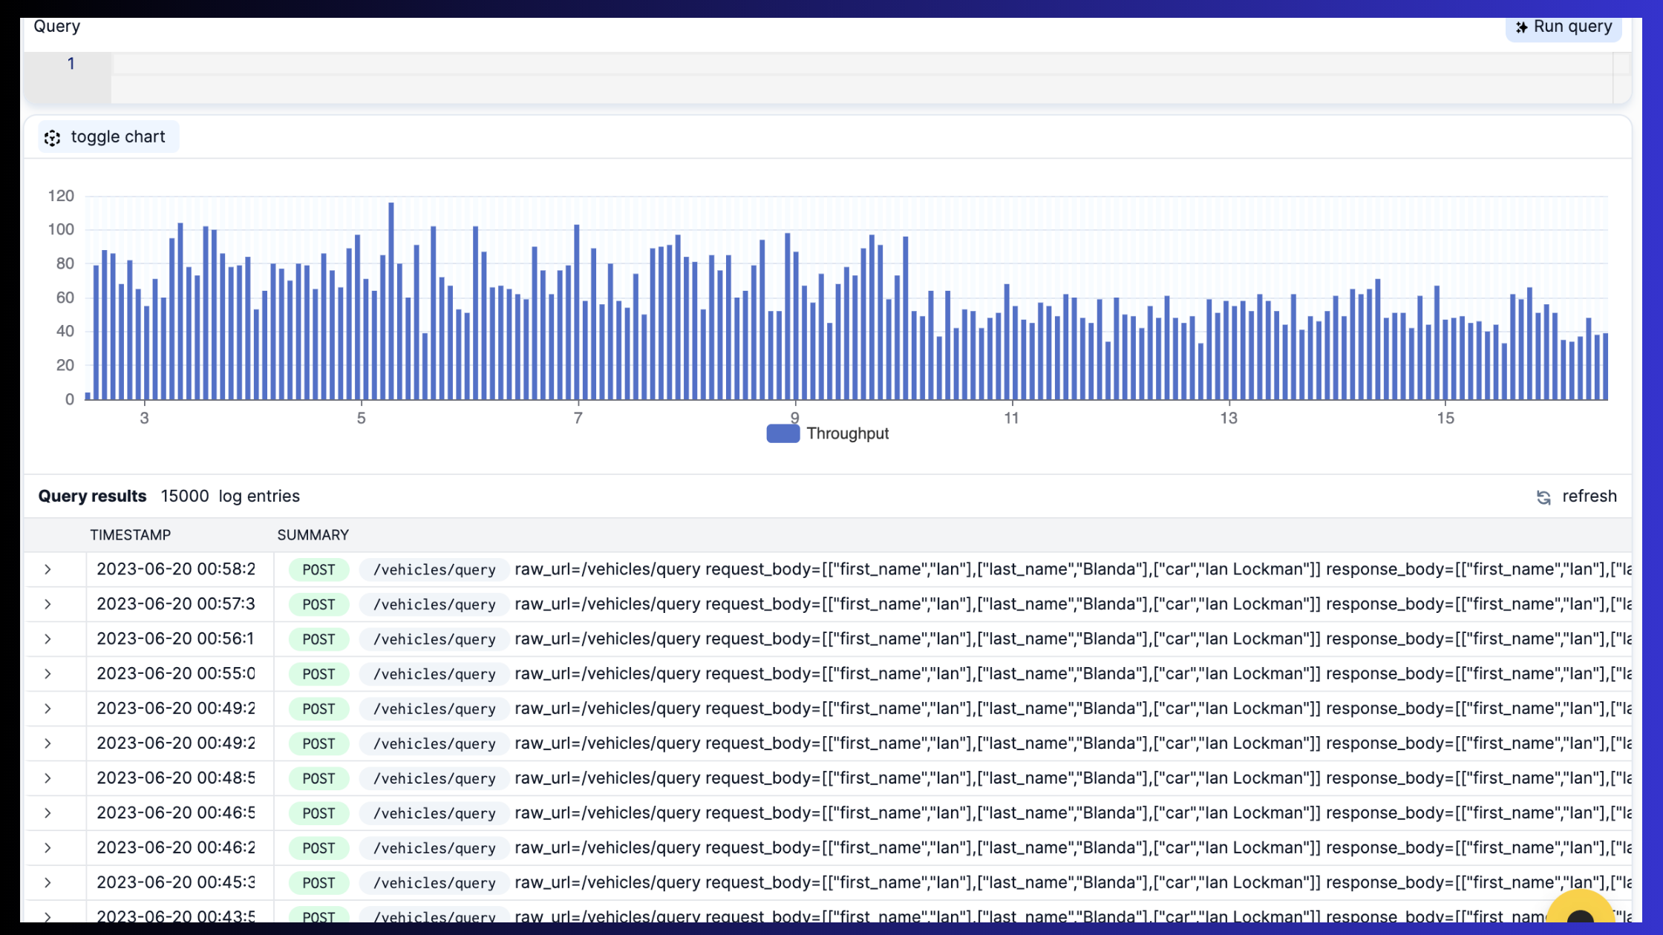Select the TIMESTAMP column header
Image resolution: width=1663 pixels, height=935 pixels.
pyautogui.click(x=130, y=534)
